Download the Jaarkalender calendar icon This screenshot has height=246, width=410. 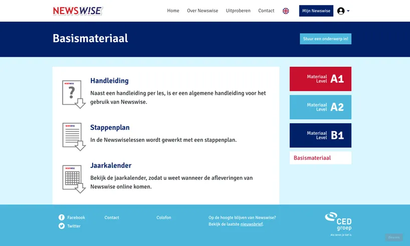click(74, 179)
